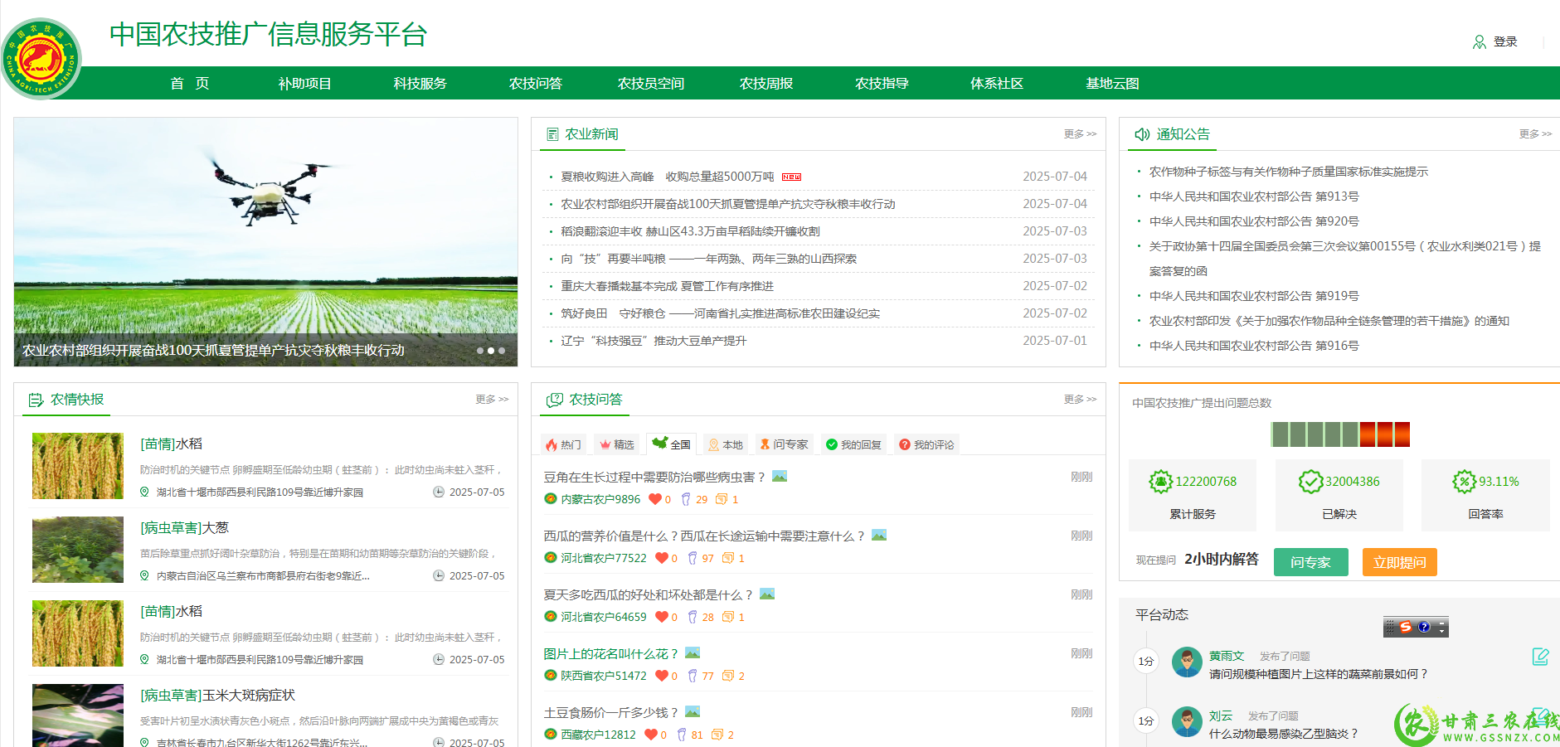
Task: Open notice 农业农村部公告 第920号
Action: click(x=1254, y=221)
